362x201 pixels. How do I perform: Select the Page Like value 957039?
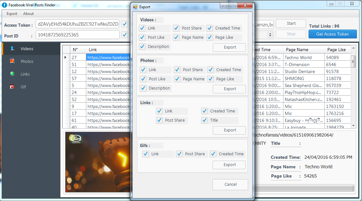[x=337, y=85]
